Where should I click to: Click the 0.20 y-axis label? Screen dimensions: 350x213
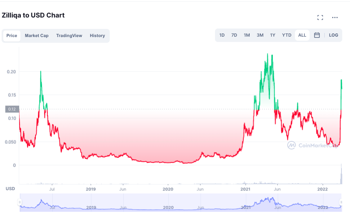(x=11, y=72)
